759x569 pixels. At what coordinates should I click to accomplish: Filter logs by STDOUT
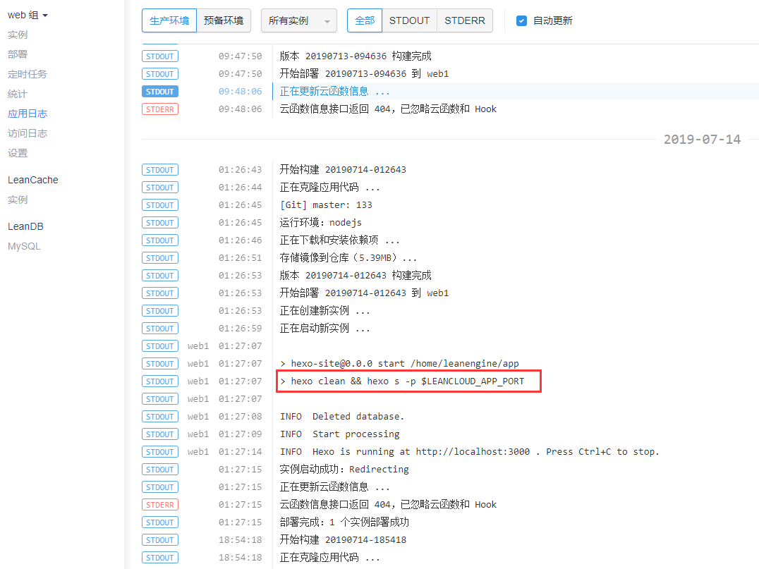[410, 21]
